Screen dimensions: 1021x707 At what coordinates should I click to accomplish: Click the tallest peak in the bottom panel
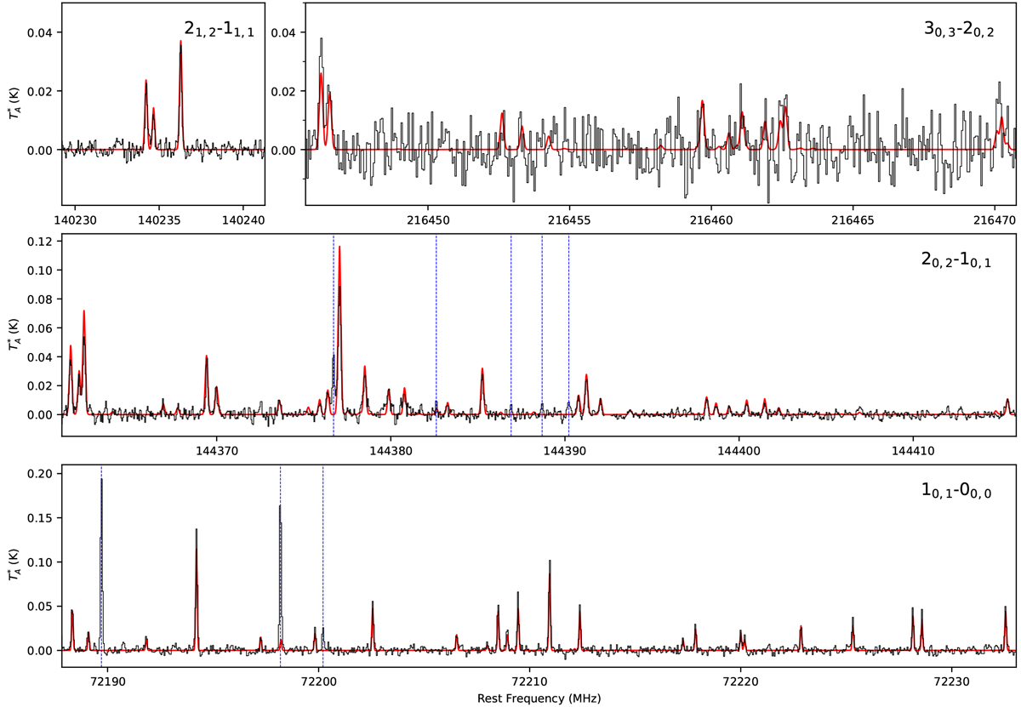pyautogui.click(x=101, y=480)
